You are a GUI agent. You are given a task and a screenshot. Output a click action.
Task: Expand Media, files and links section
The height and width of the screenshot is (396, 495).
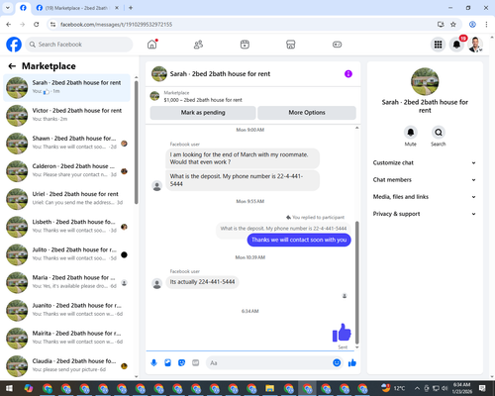(425, 197)
